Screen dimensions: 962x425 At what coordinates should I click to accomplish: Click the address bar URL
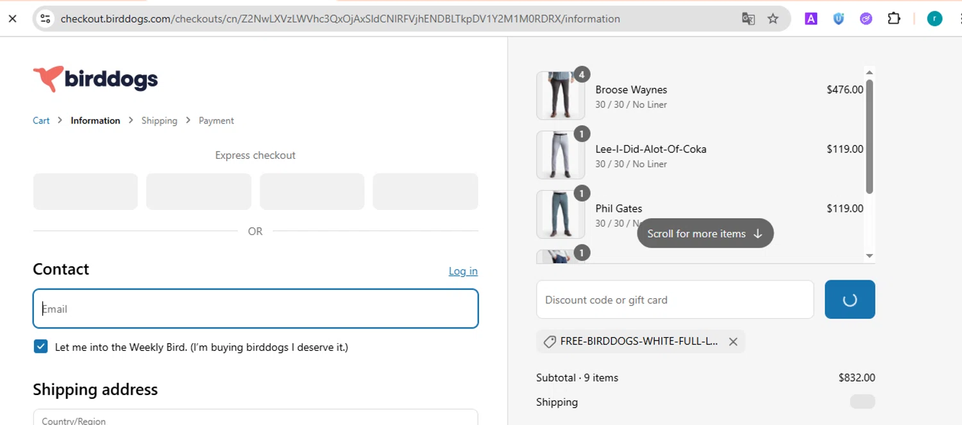[x=340, y=19]
